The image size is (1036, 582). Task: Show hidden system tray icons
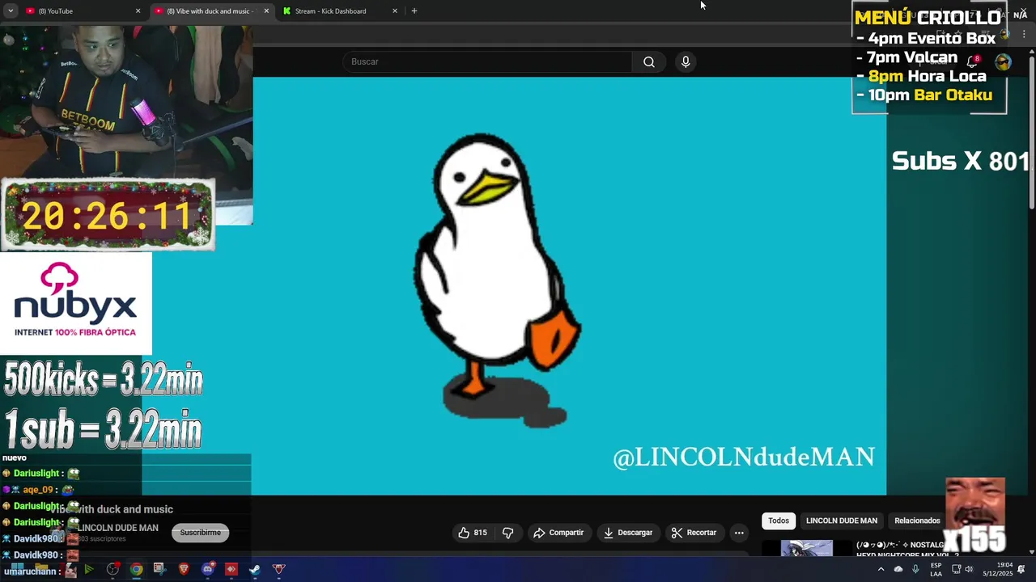(881, 570)
